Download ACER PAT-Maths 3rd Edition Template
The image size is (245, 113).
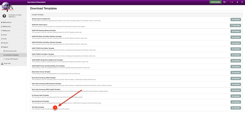236,37
